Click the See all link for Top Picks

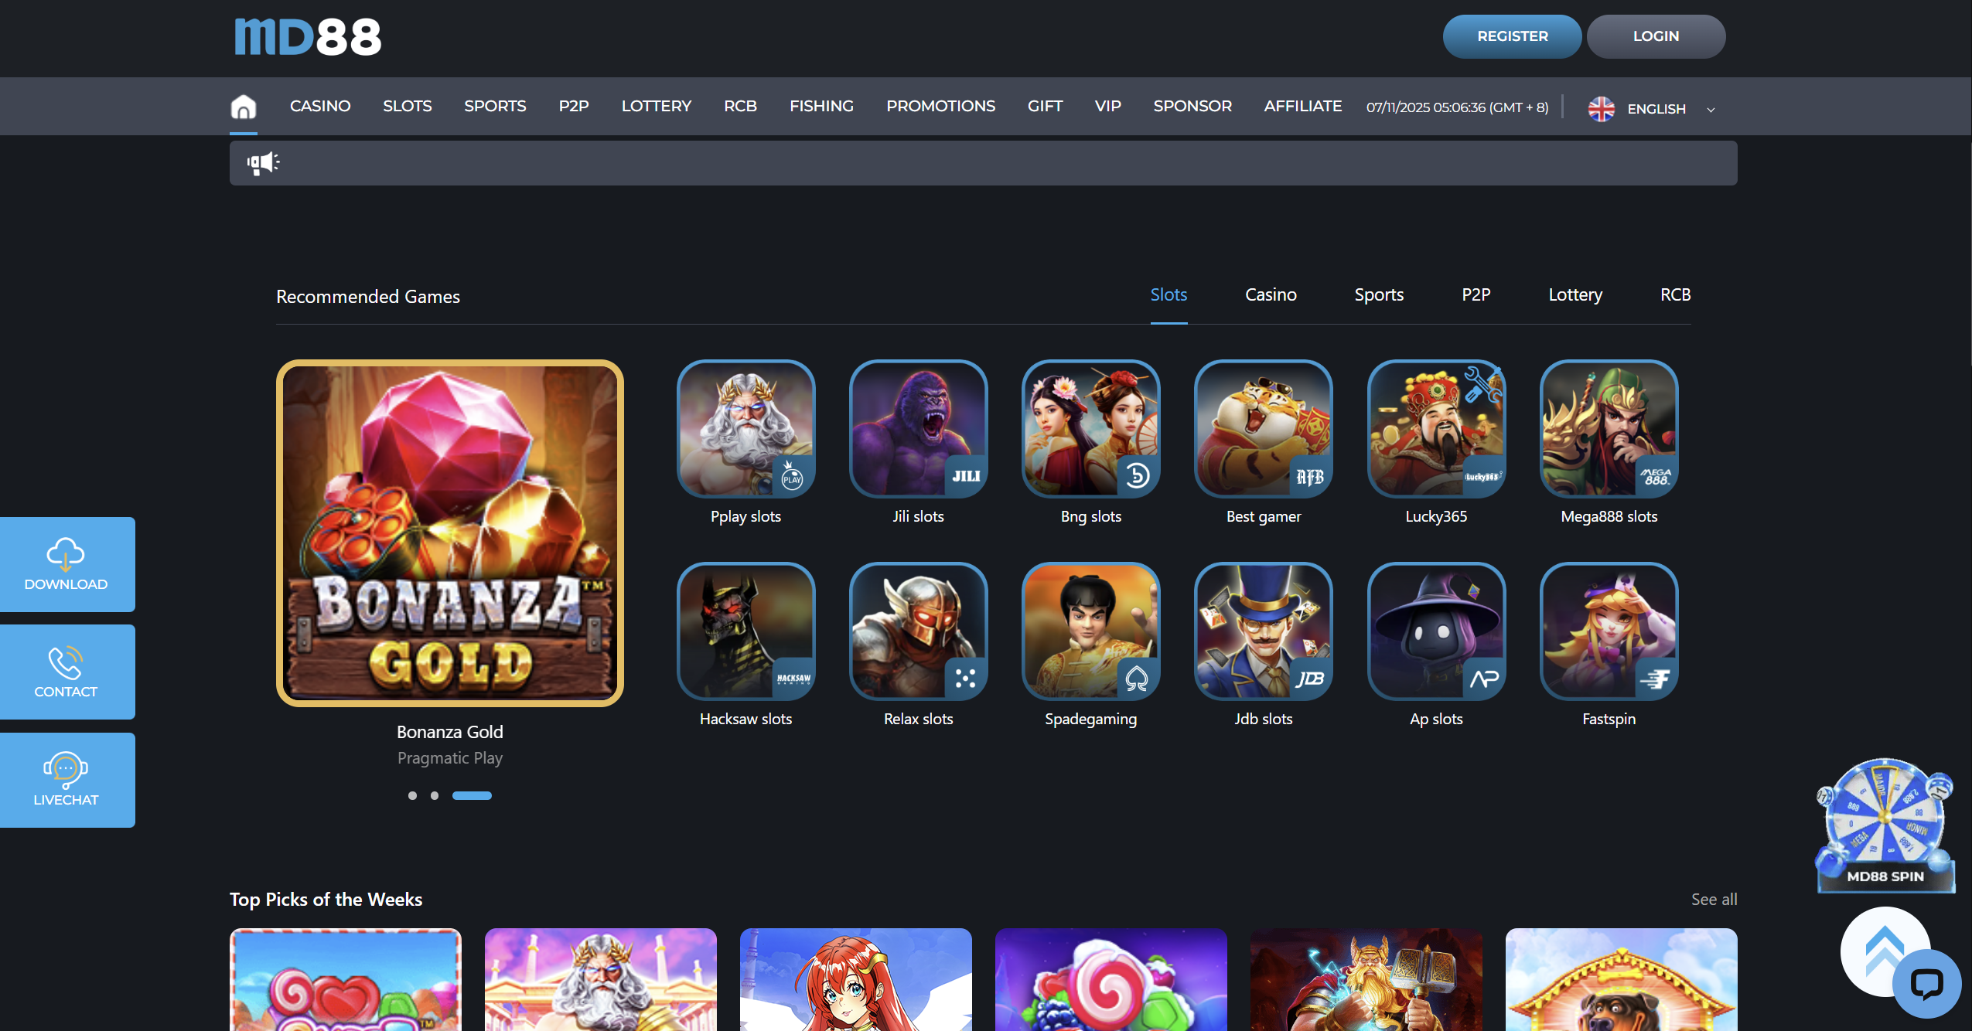click(x=1714, y=899)
